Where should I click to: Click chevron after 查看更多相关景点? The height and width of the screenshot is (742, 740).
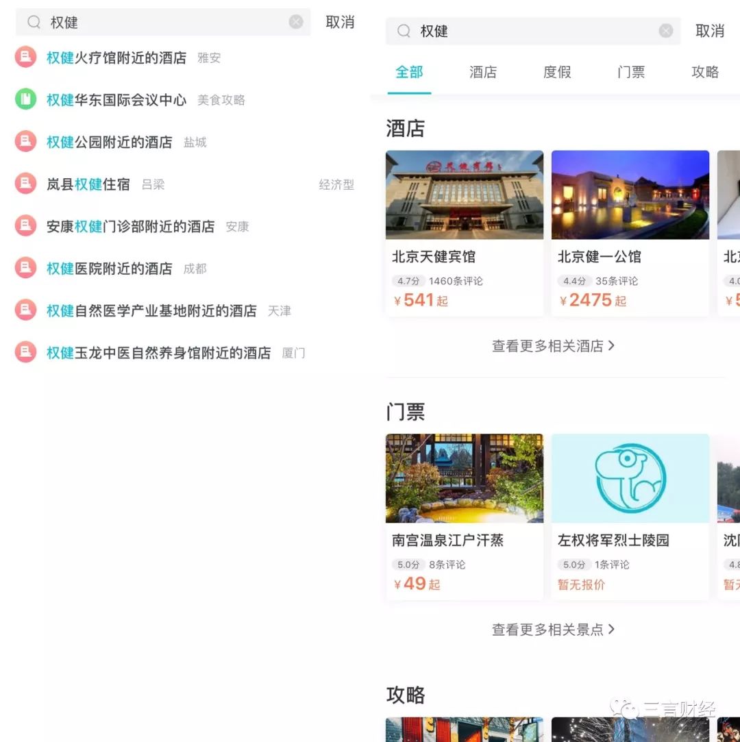pos(611,629)
